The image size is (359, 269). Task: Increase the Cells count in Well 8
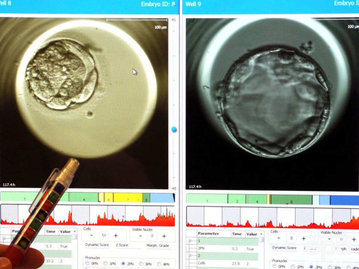coord(116,236)
